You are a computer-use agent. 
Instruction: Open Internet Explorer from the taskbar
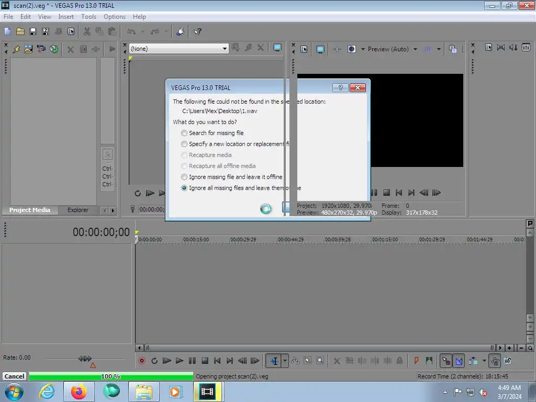click(x=47, y=392)
